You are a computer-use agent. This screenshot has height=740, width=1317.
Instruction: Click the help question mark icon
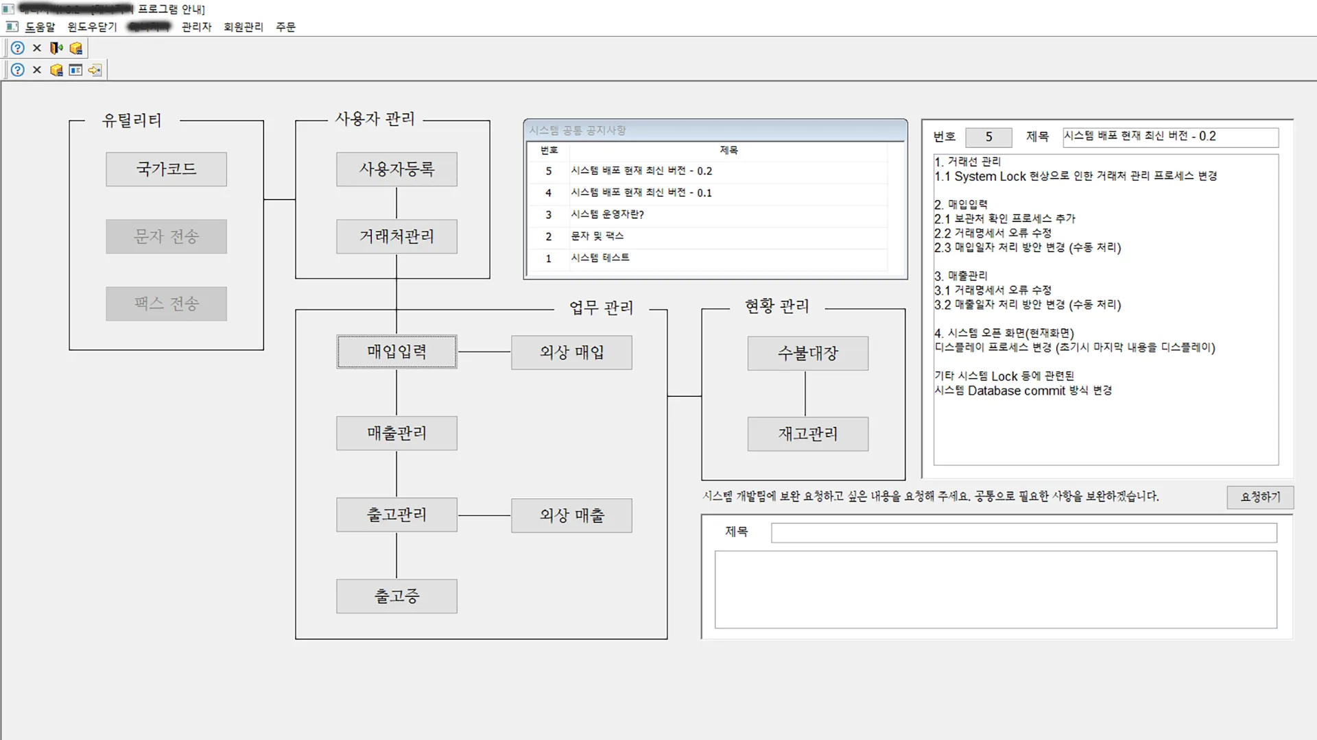tap(17, 48)
